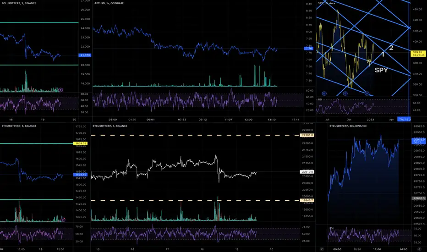Screen dimensions: 427x252
Task: Click the 21.073 price label on SOL chart
Action: 85,55
